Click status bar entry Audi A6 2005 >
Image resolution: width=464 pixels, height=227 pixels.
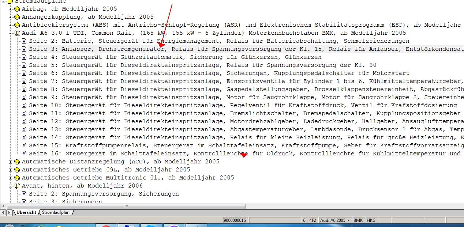point(335,220)
